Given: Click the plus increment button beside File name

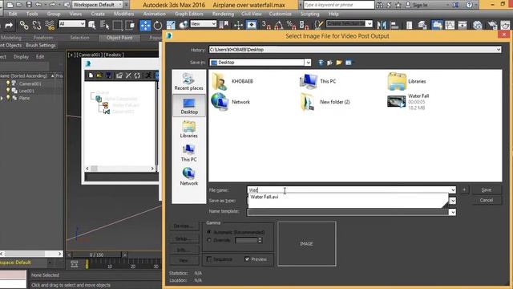Looking at the screenshot, I should click(x=464, y=189).
